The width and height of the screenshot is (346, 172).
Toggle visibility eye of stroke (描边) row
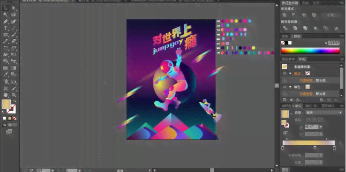[285, 74]
